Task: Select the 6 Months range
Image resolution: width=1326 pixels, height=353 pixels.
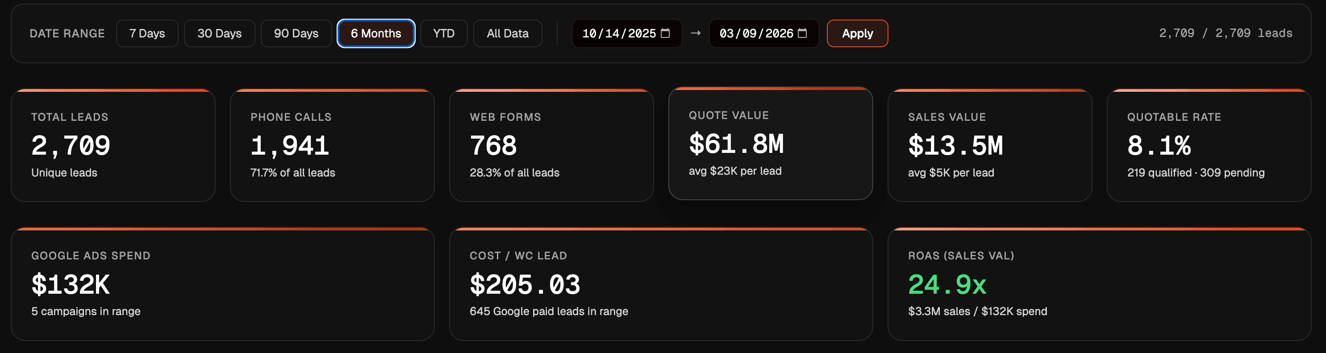Action: tap(376, 33)
